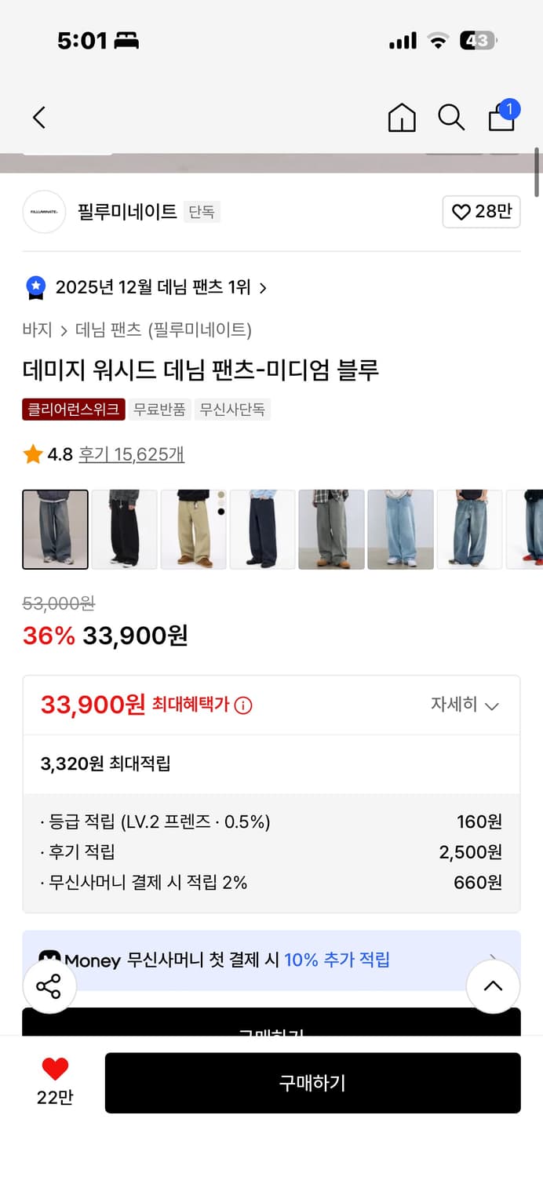Tap the Musinsa Money logo icon

click(x=50, y=959)
